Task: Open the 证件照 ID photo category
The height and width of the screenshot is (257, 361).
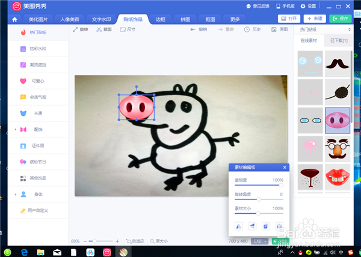Action: pyautogui.click(x=38, y=145)
